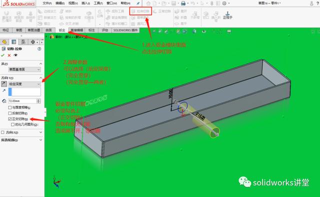Viewport: 320px width, 197px height.
Task: Open the 插入 (Insert) menu
Action: pos(85,4)
